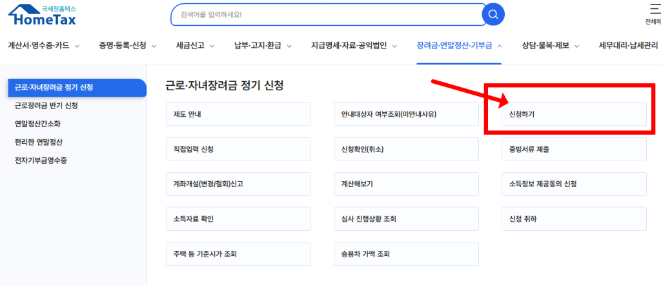Click the search input field
This screenshot has height=285, width=661.
click(x=326, y=14)
